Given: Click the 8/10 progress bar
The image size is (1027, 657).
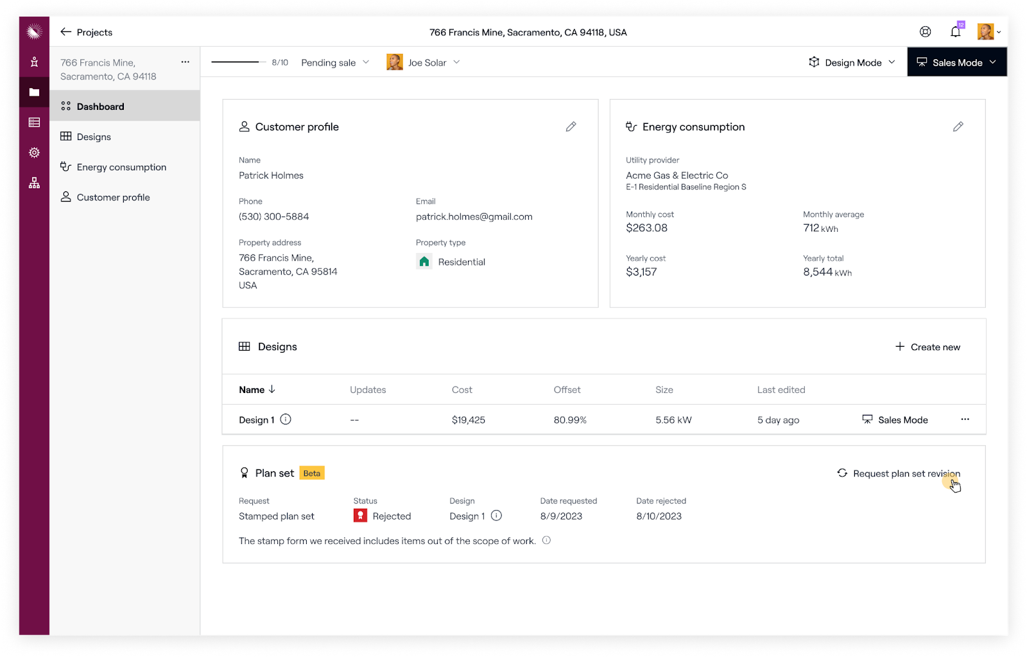Looking at the screenshot, I should tap(236, 62).
